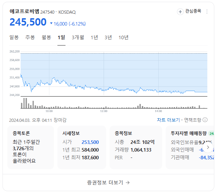Open the 시세정보 price info card

(x=82, y=147)
